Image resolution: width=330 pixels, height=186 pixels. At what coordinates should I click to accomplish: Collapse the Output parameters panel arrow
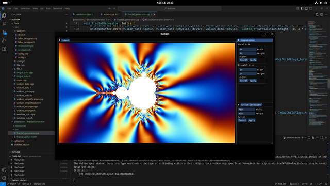click(239, 105)
